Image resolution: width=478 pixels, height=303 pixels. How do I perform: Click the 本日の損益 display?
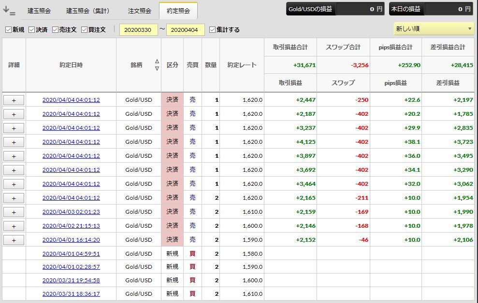(431, 9)
